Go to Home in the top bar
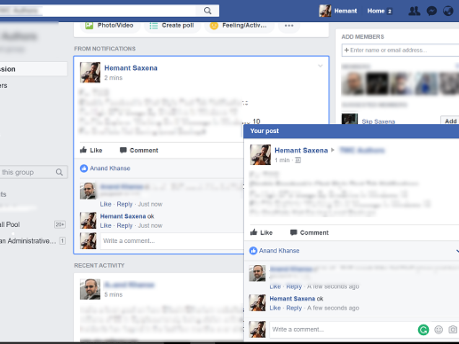459x344 pixels. [376, 11]
